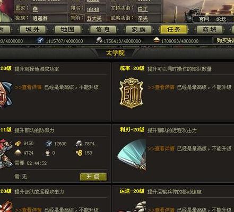Viewport: 234px width, 212px height.
Task: Click the grain resource icon beside 4724
Action: (18, 153)
